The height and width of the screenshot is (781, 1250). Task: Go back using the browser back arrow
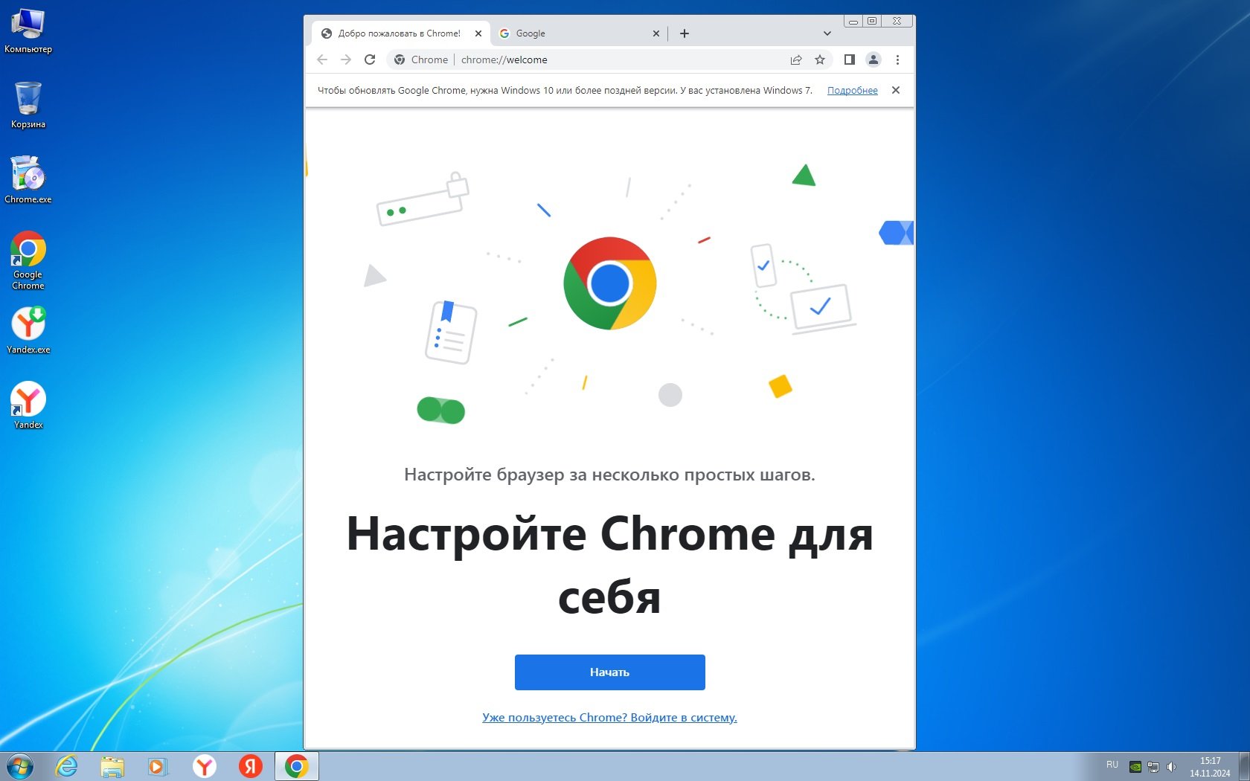(322, 60)
